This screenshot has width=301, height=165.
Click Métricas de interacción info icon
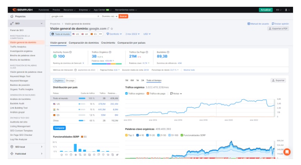click(75, 70)
